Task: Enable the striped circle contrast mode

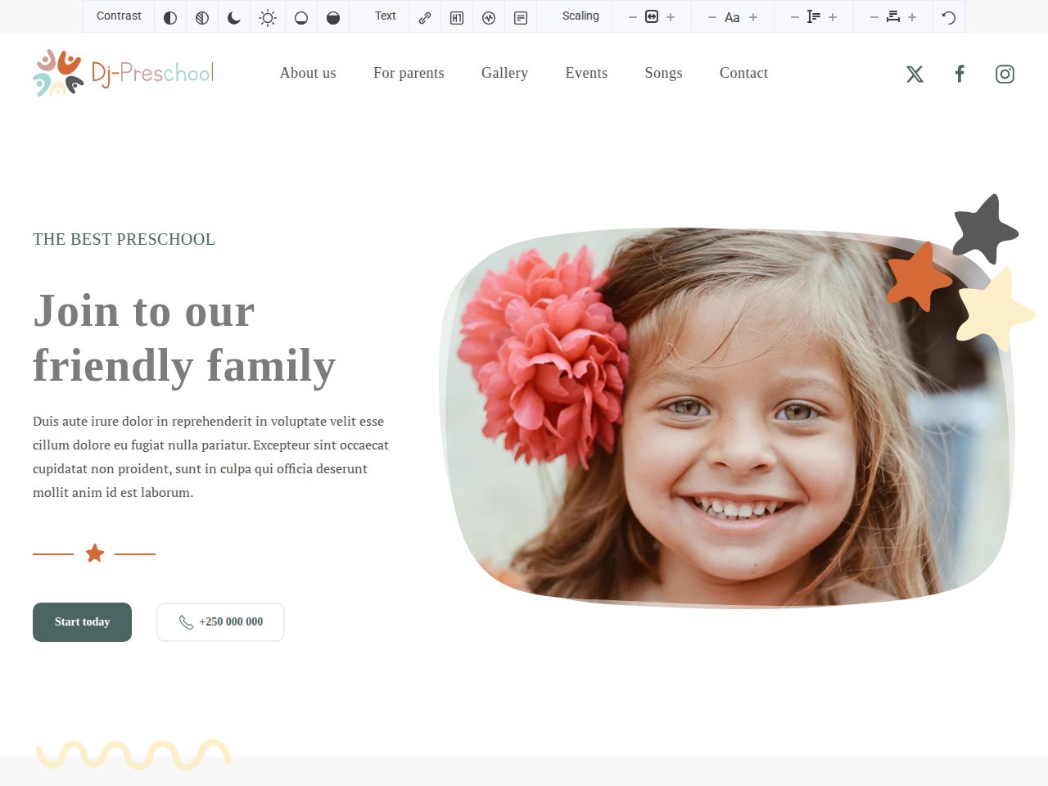Action: tap(202, 17)
